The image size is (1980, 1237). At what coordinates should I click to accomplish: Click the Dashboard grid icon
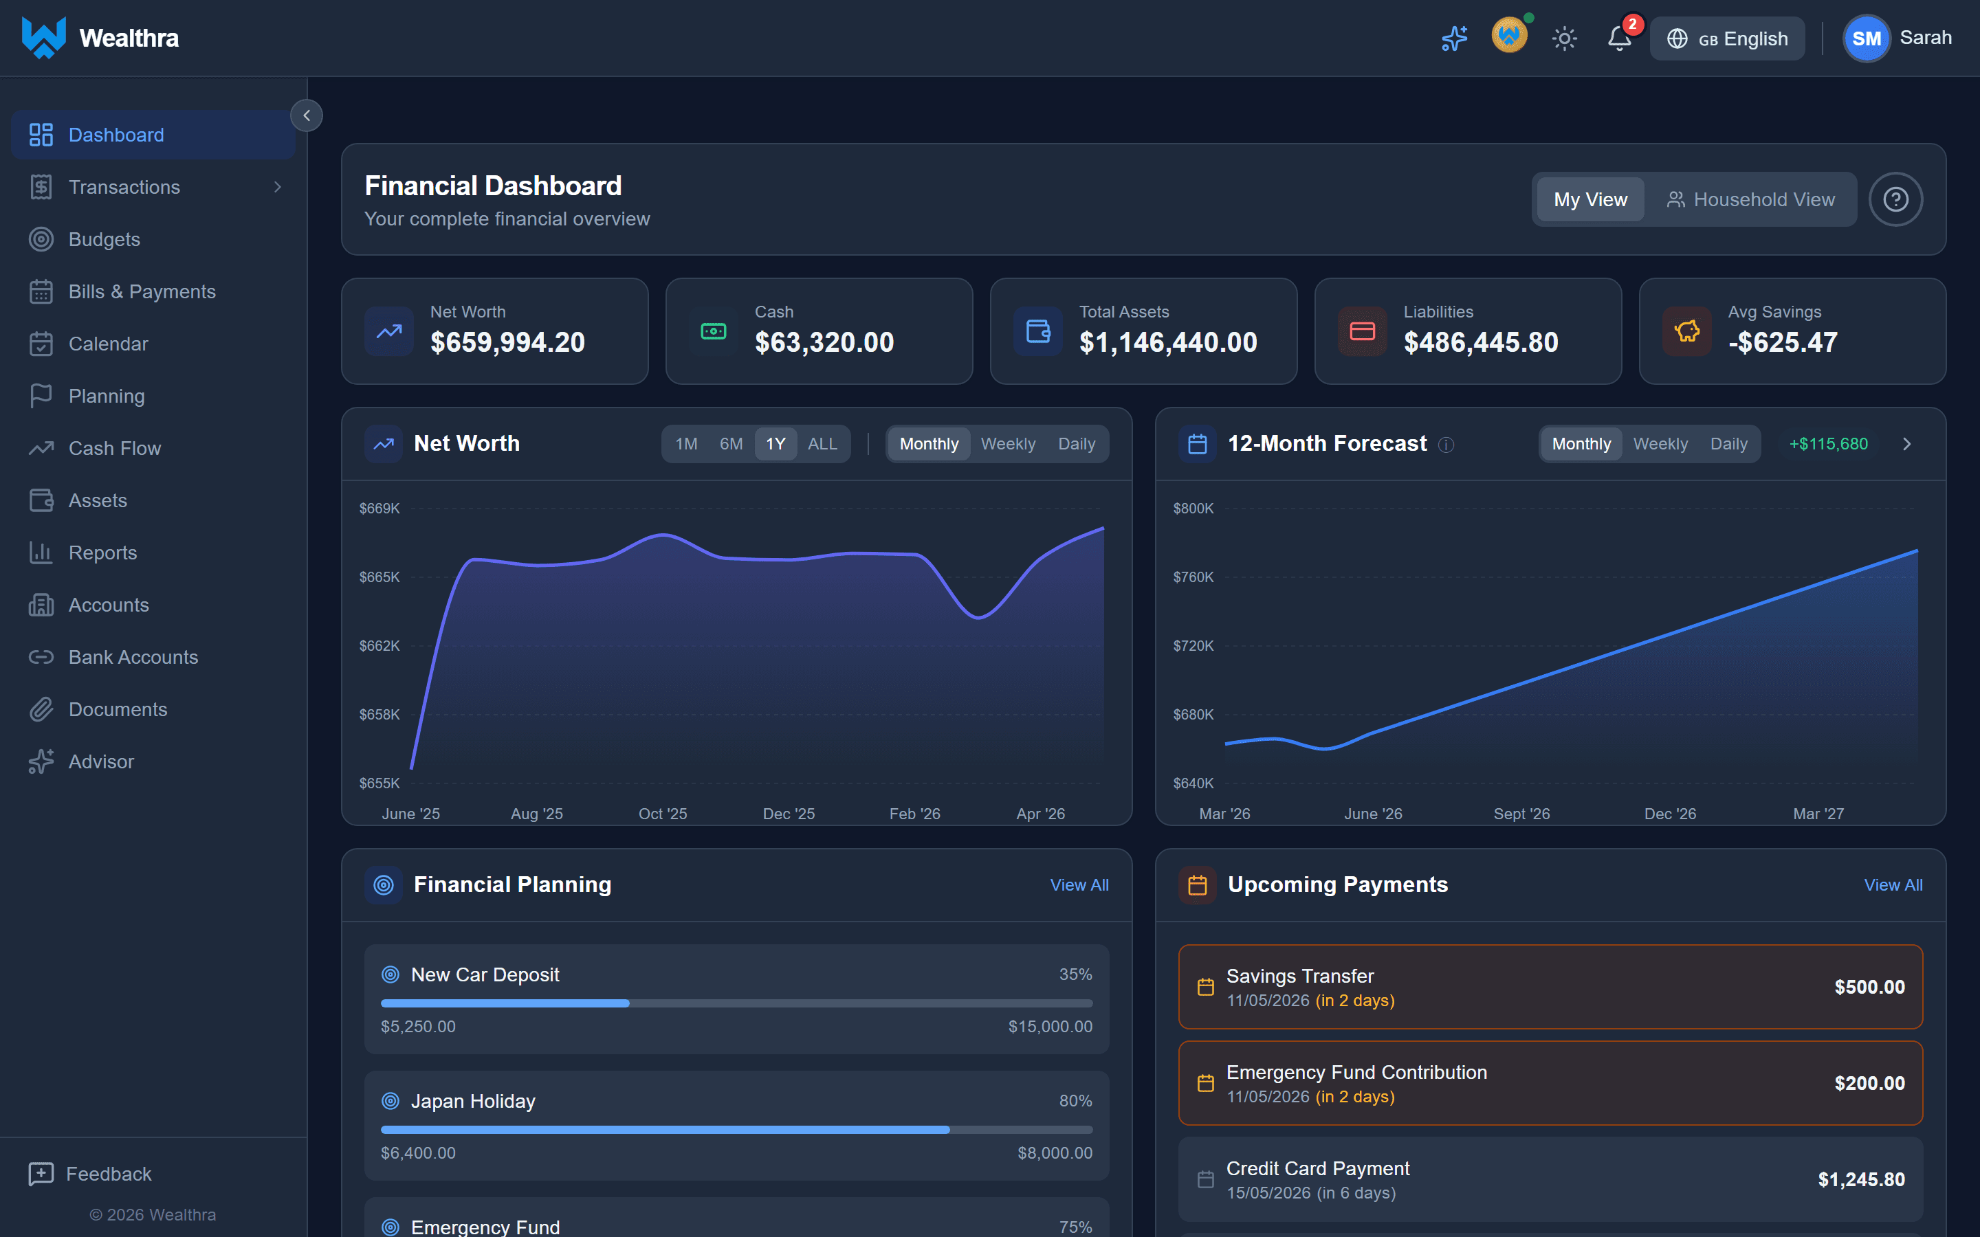pos(41,135)
